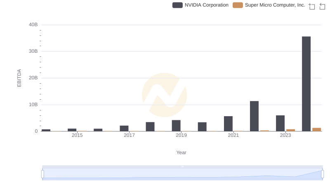Click the right handle of range slider
Viewport: 330px width, 190px height.
coord(322,174)
